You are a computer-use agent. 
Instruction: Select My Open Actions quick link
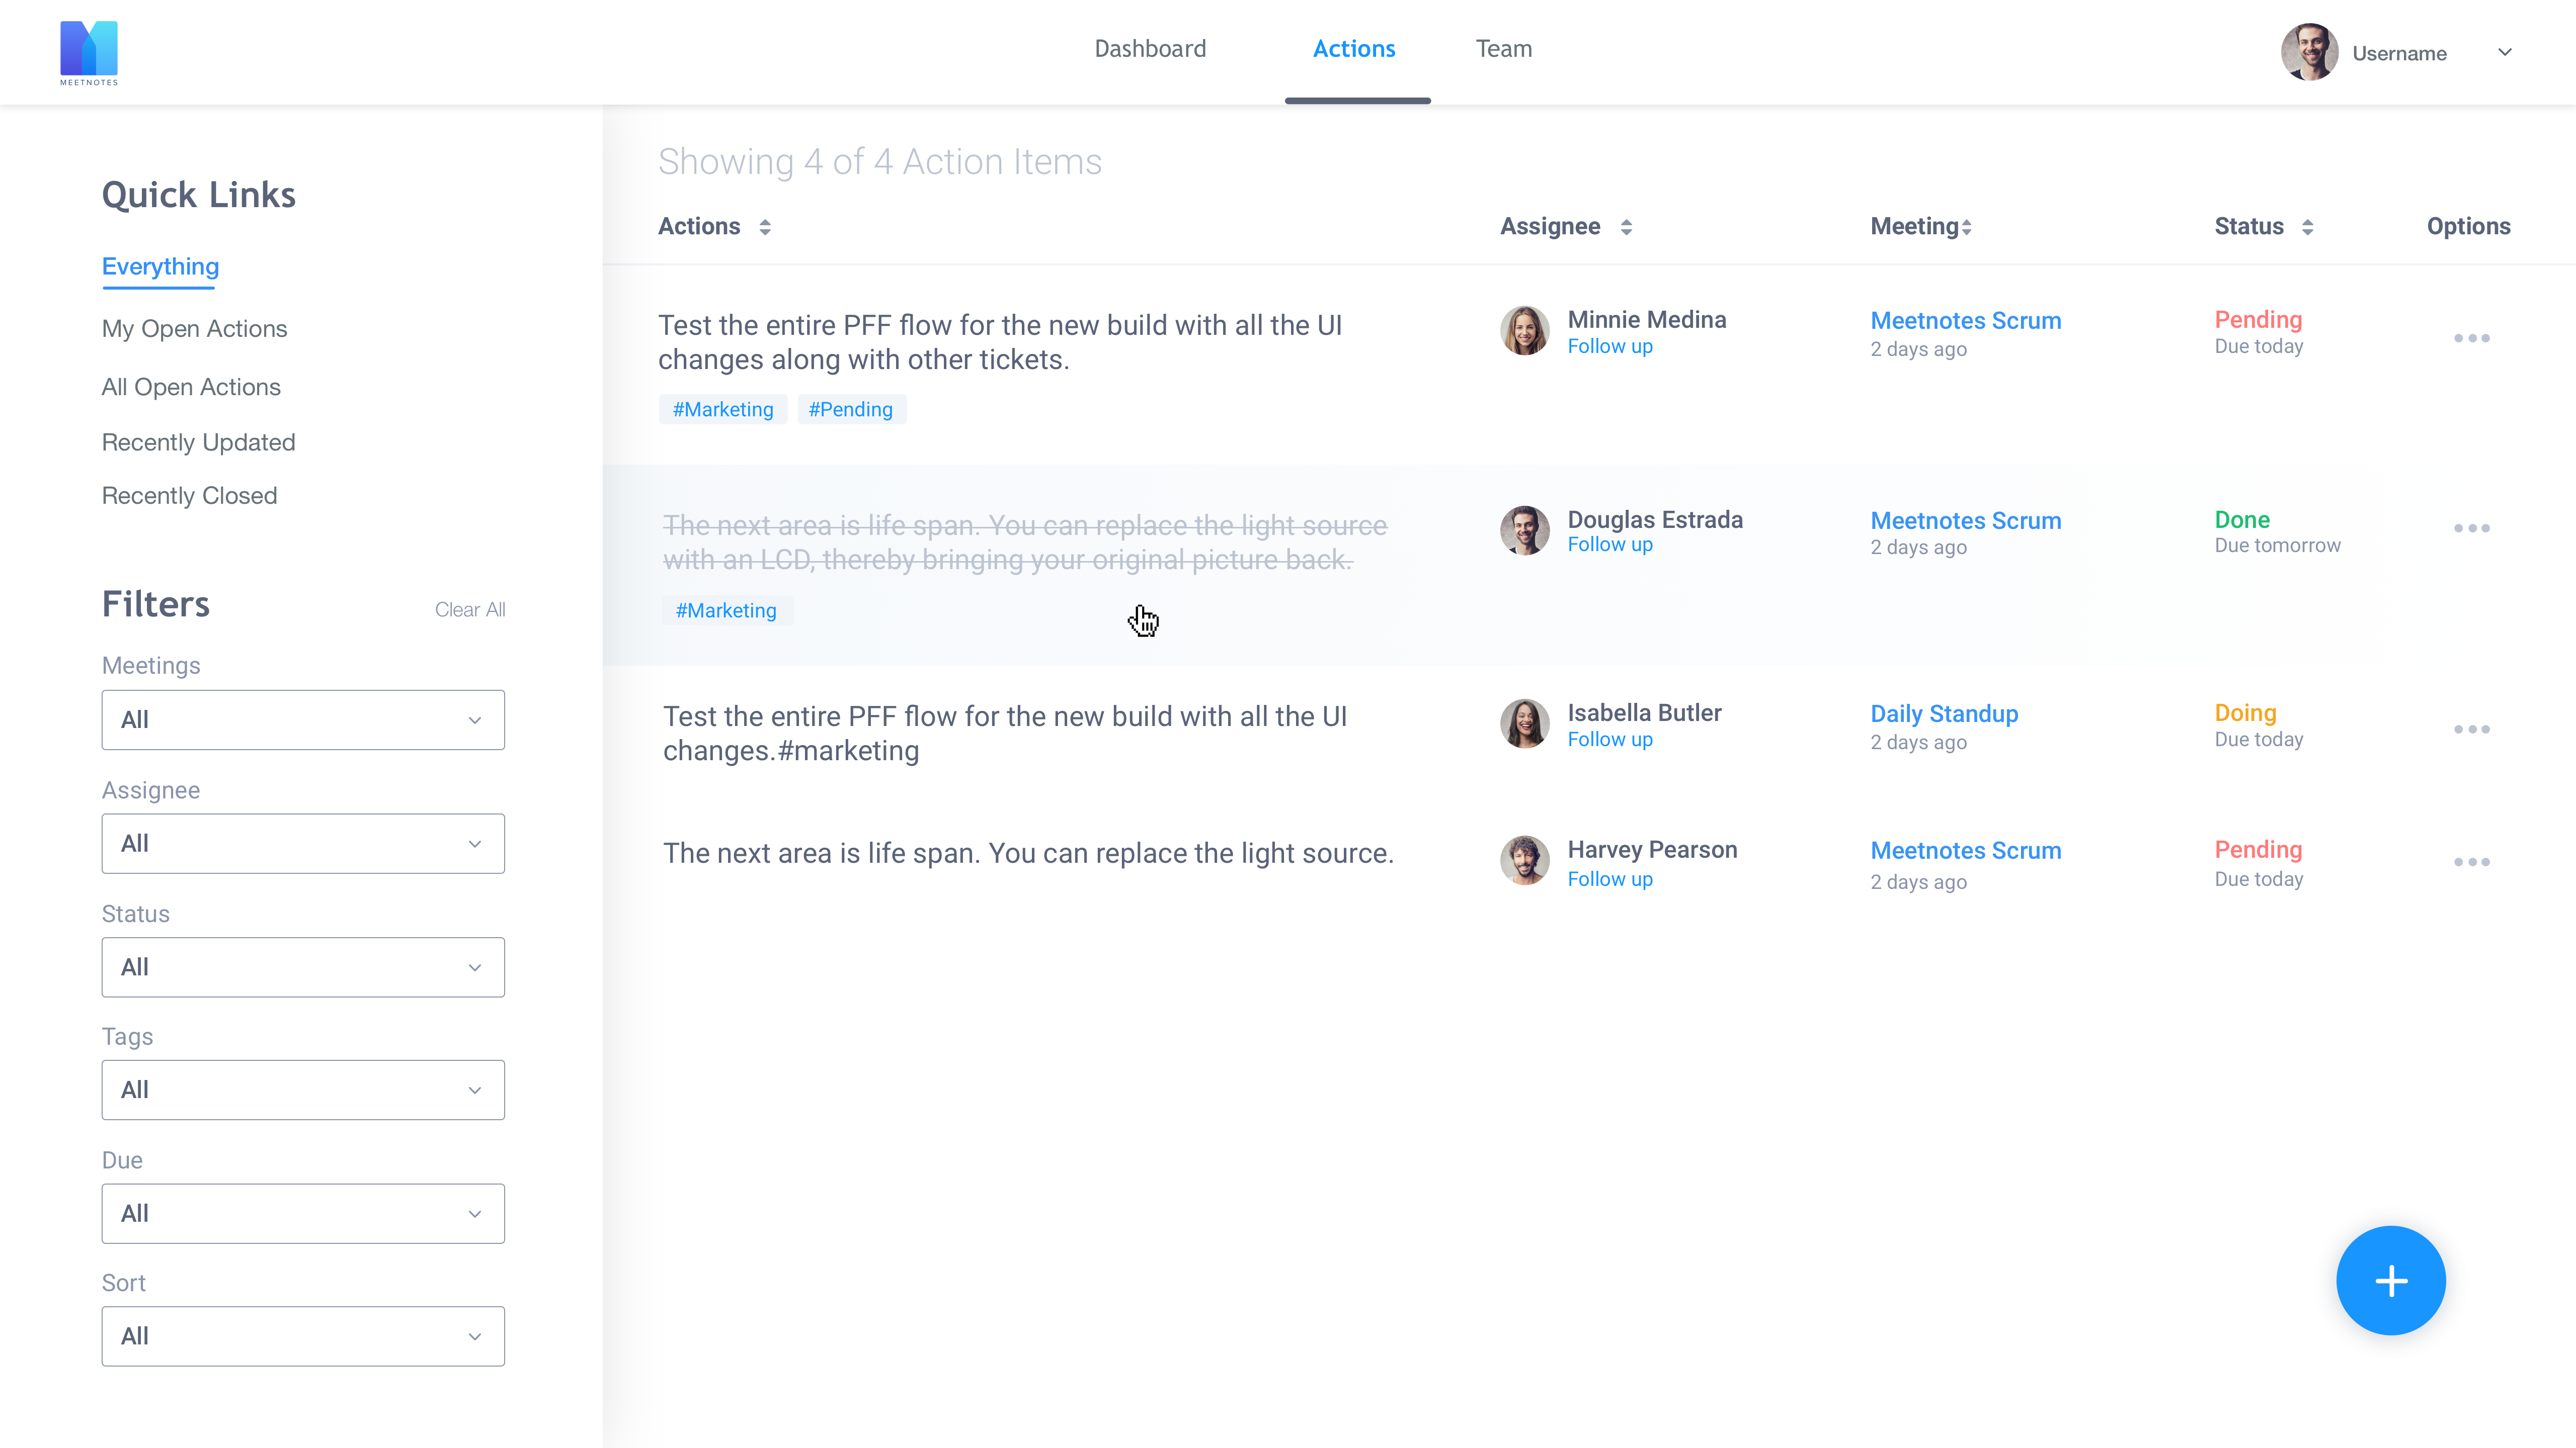point(194,329)
